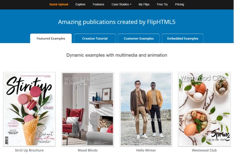Open the Westwood Club cover thumbnail
This screenshot has height=155, width=234.
pyautogui.click(x=204, y=109)
